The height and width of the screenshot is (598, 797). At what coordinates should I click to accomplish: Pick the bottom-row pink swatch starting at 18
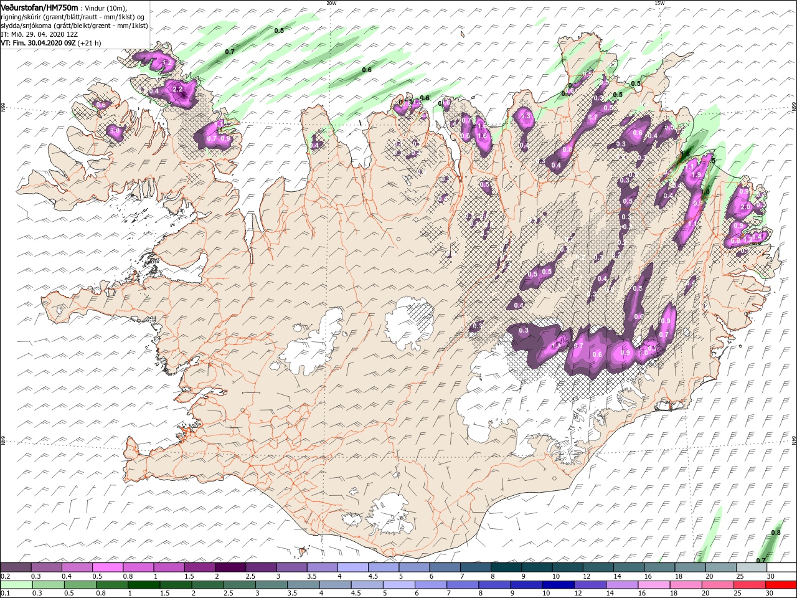click(x=686, y=584)
